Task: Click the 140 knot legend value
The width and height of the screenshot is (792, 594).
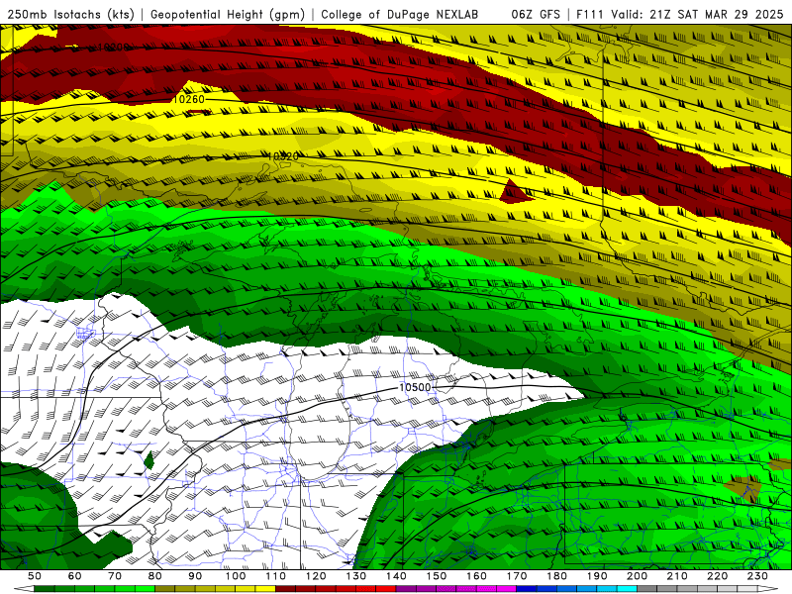Action: (x=396, y=576)
